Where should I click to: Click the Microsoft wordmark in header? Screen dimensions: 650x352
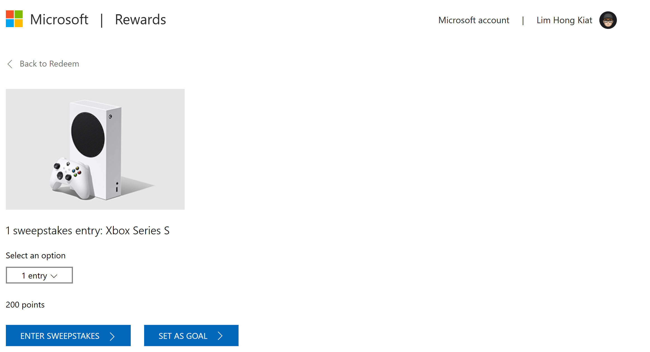(59, 20)
